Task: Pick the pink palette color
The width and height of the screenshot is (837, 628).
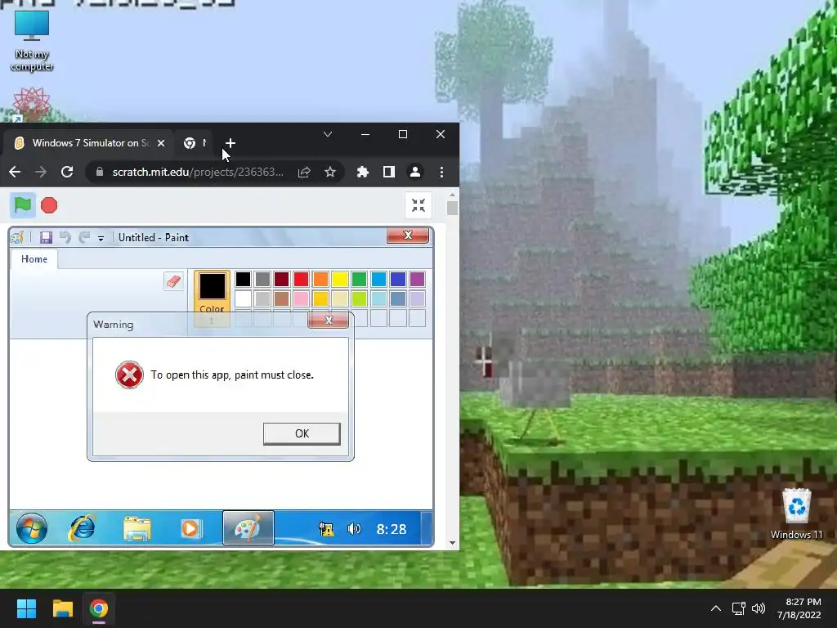Action: 301,298
